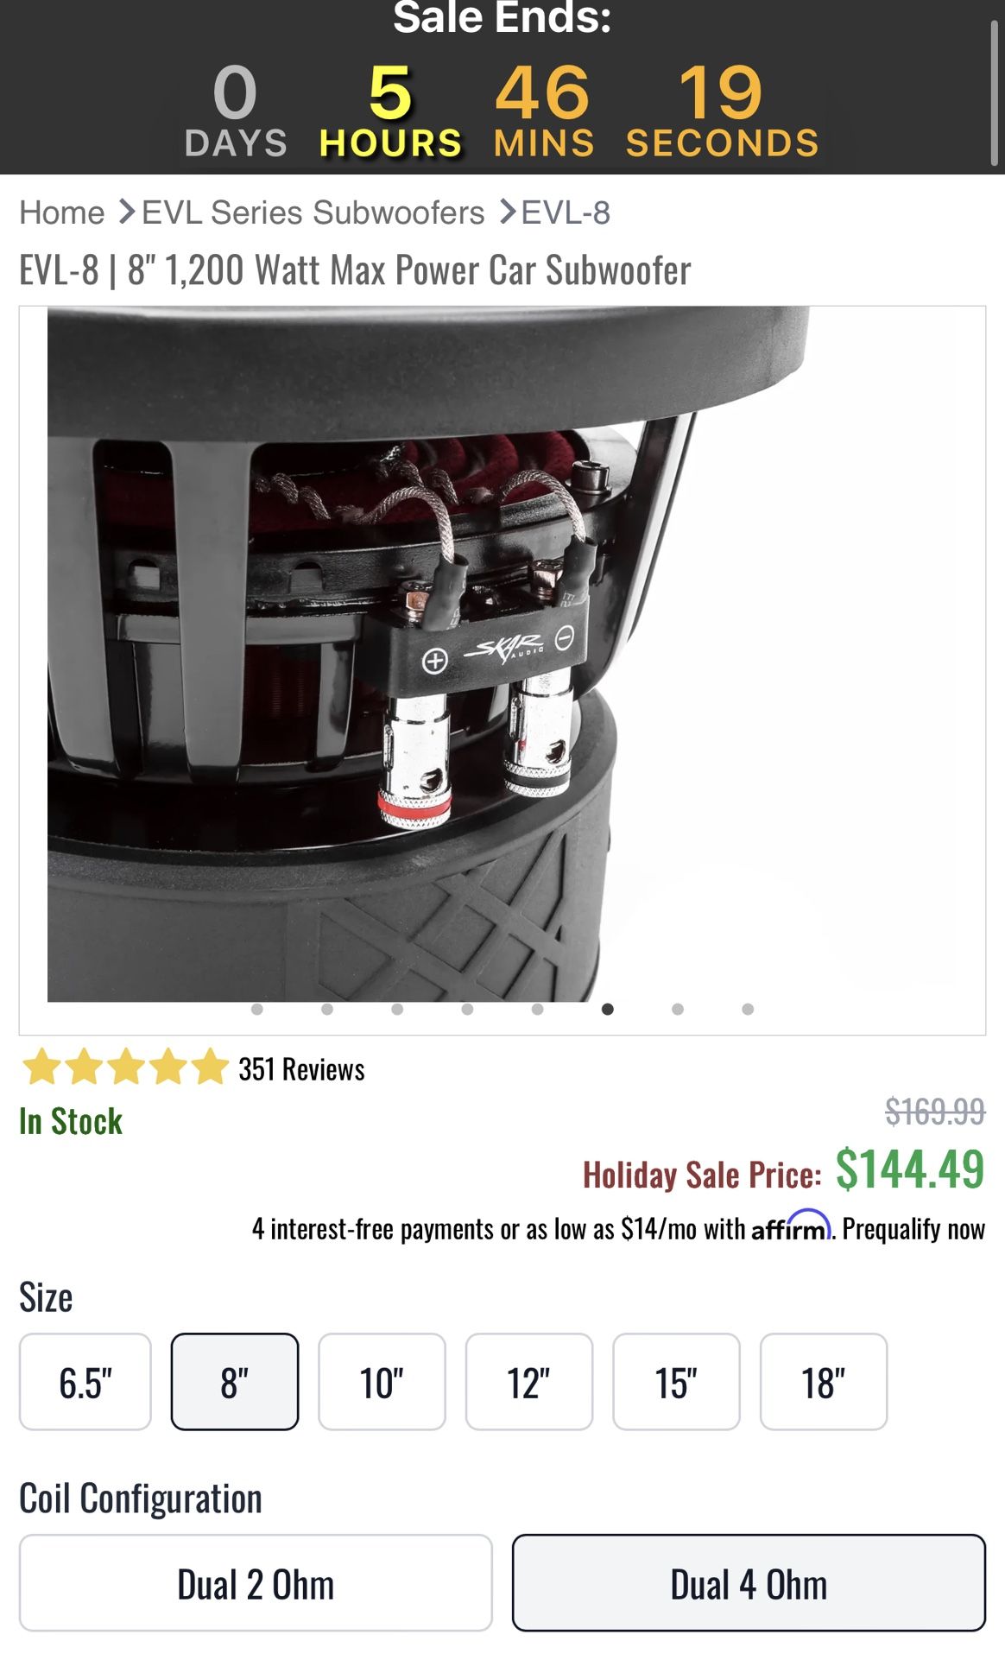Click the page scrollbar on right edge
Viewport: 1005px width, 1660px height.
[994, 92]
